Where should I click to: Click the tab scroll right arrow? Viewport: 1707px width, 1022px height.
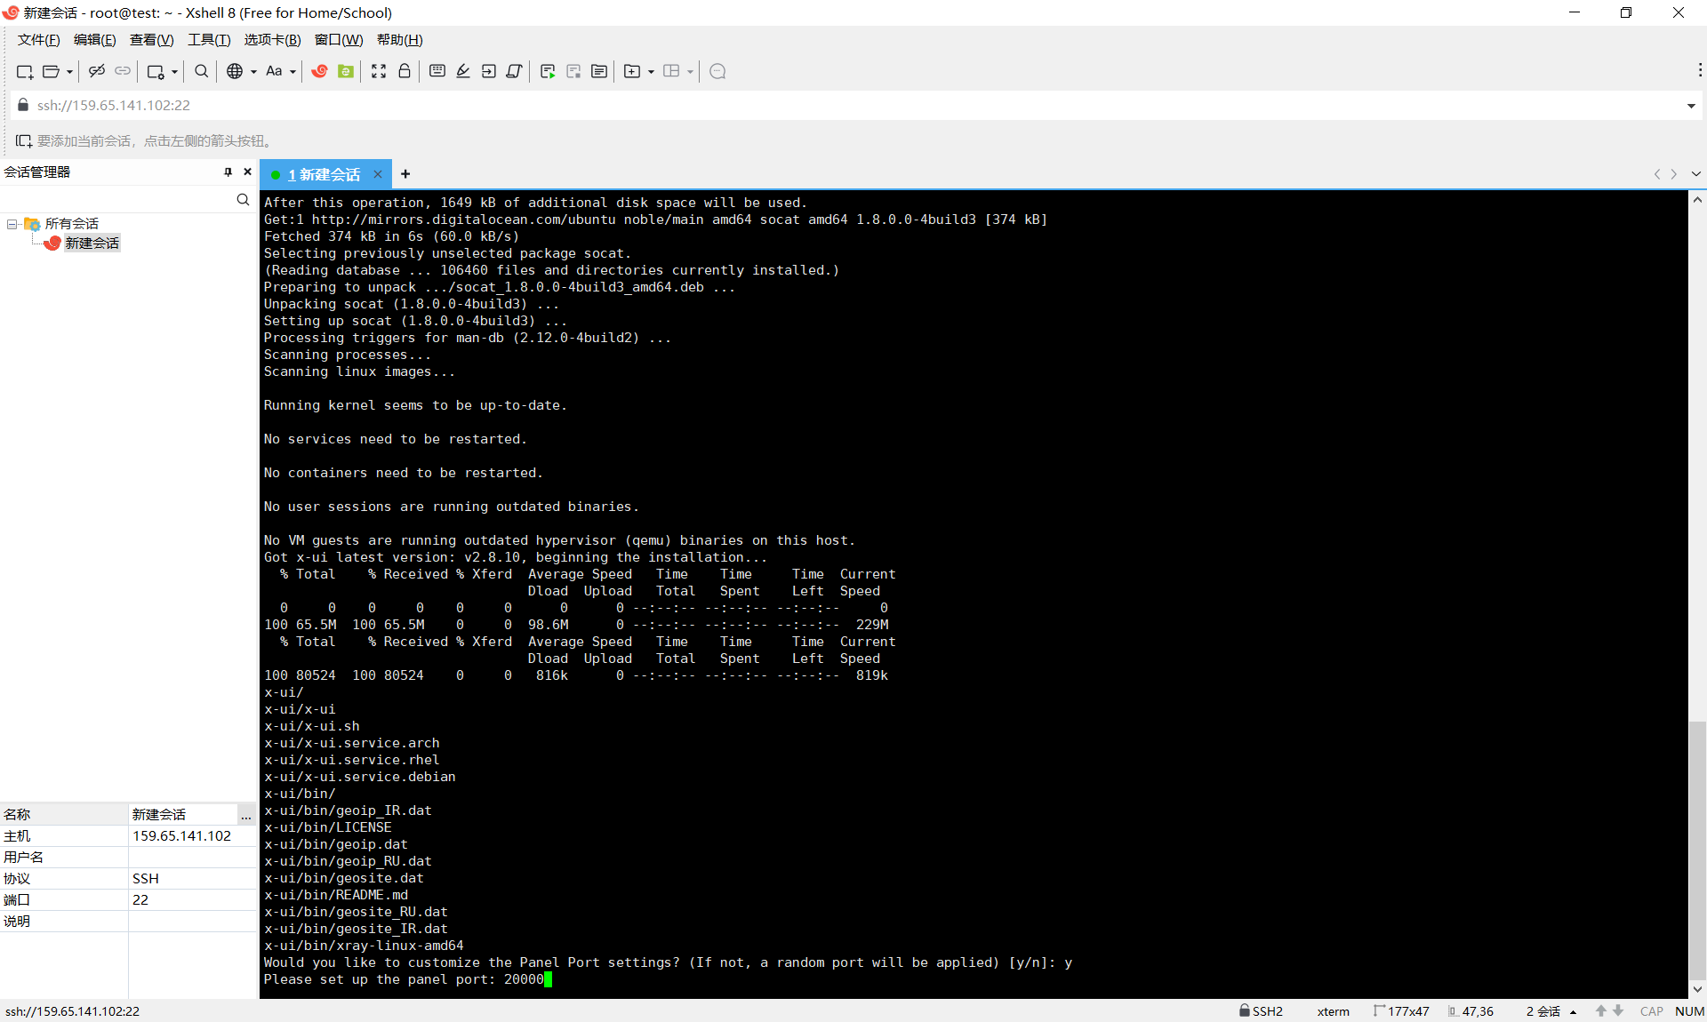coord(1674,174)
